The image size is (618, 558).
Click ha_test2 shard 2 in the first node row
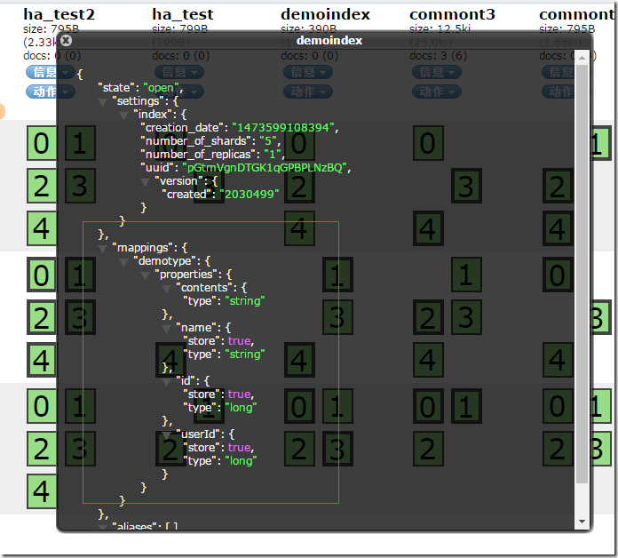[42, 186]
